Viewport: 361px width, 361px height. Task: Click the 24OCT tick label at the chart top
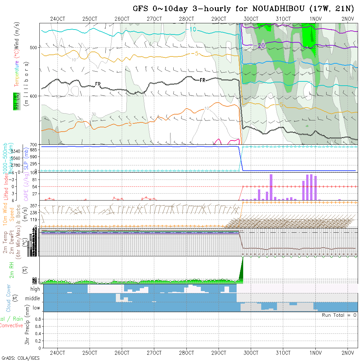(57, 19)
